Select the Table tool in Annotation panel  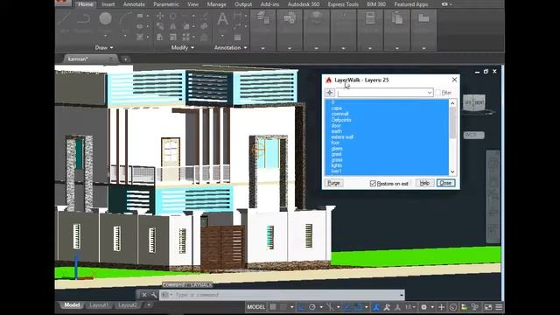[x=237, y=38]
